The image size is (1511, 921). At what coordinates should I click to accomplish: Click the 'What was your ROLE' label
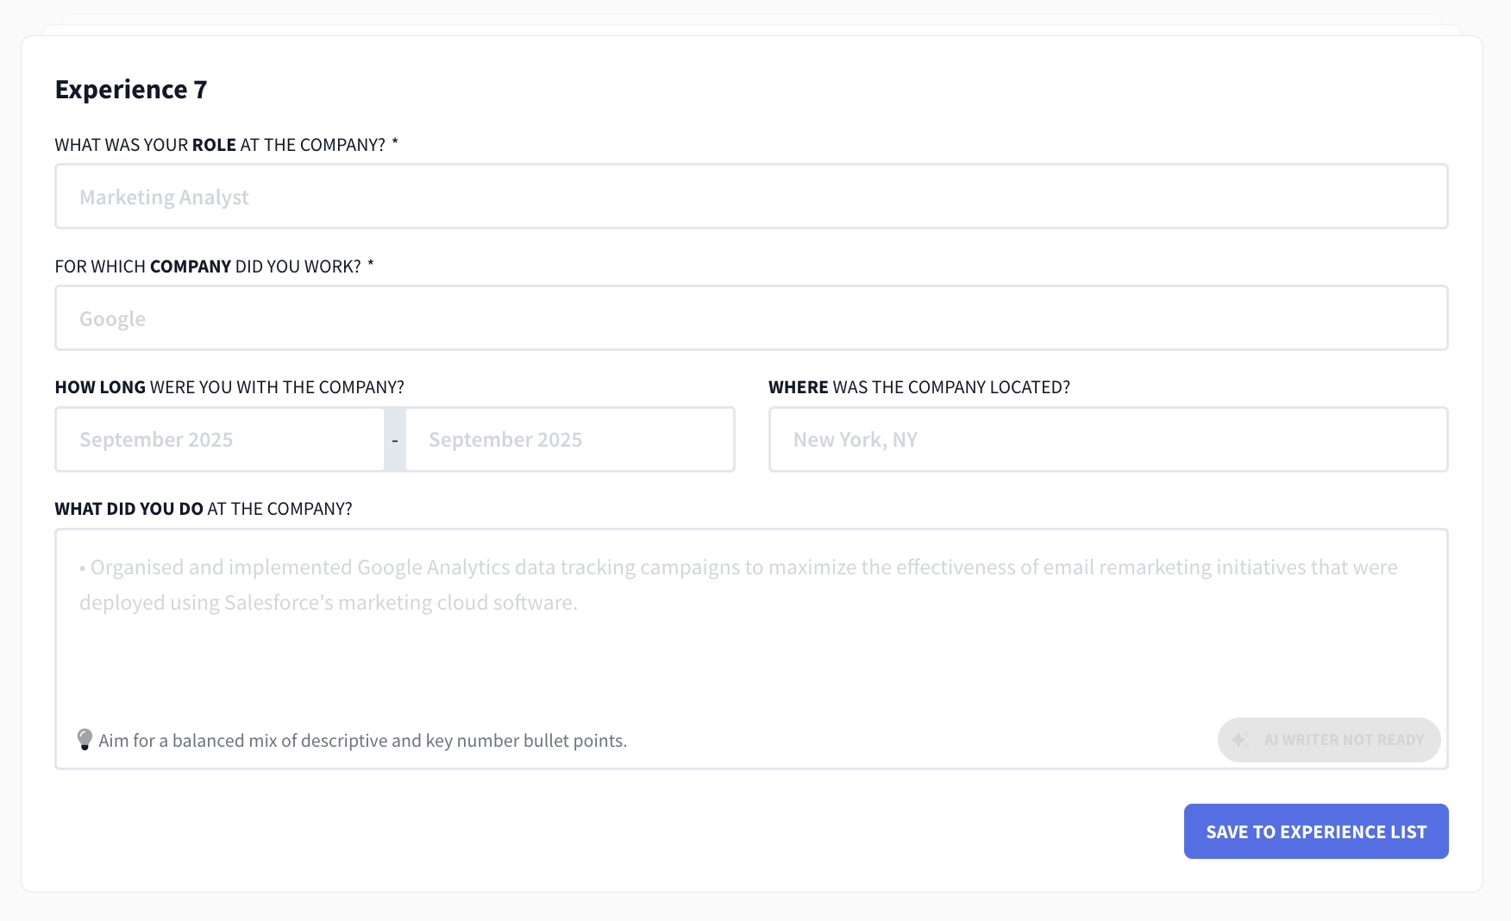click(x=220, y=145)
